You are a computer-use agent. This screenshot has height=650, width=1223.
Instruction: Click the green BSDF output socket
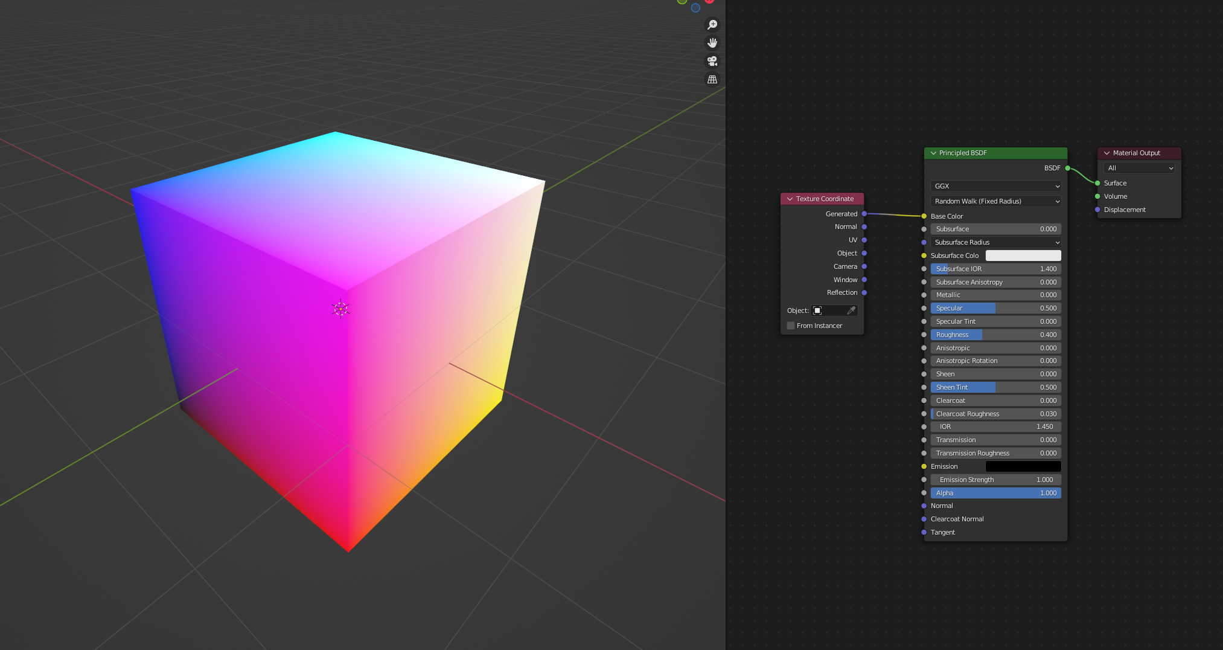pyautogui.click(x=1067, y=168)
